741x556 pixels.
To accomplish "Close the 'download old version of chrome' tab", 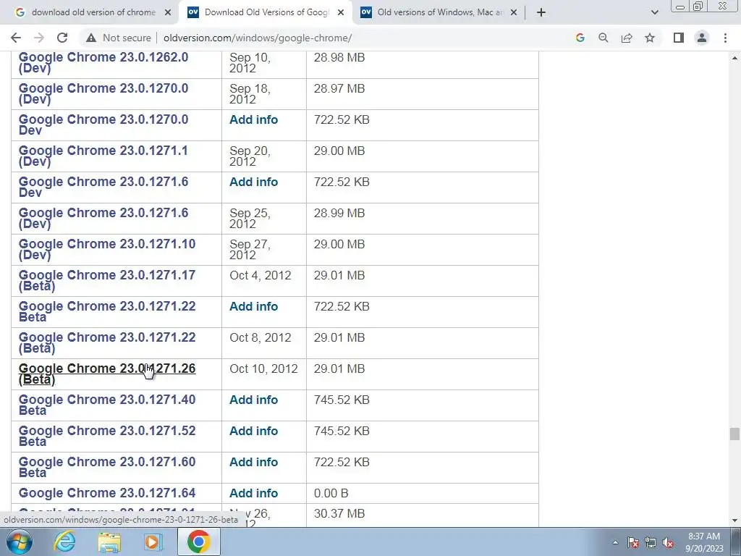I will click(168, 12).
